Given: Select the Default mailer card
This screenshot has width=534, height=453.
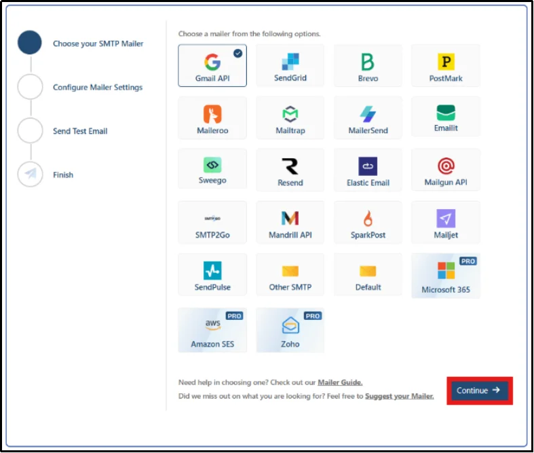Looking at the screenshot, I should [368, 274].
